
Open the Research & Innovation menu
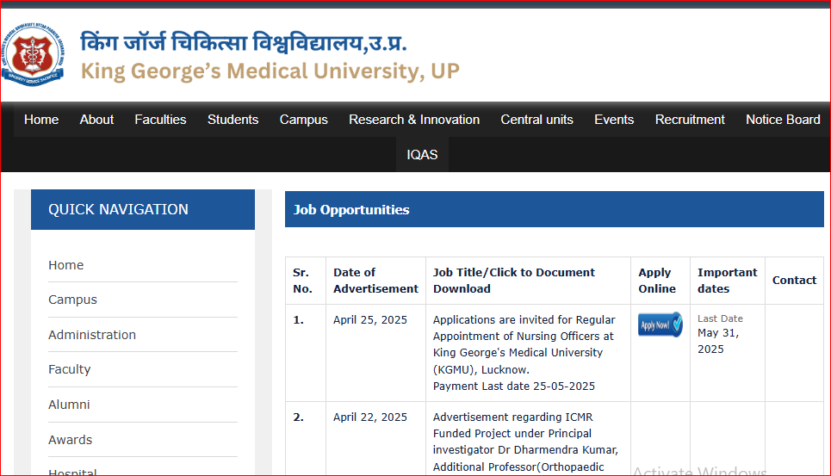(x=414, y=120)
